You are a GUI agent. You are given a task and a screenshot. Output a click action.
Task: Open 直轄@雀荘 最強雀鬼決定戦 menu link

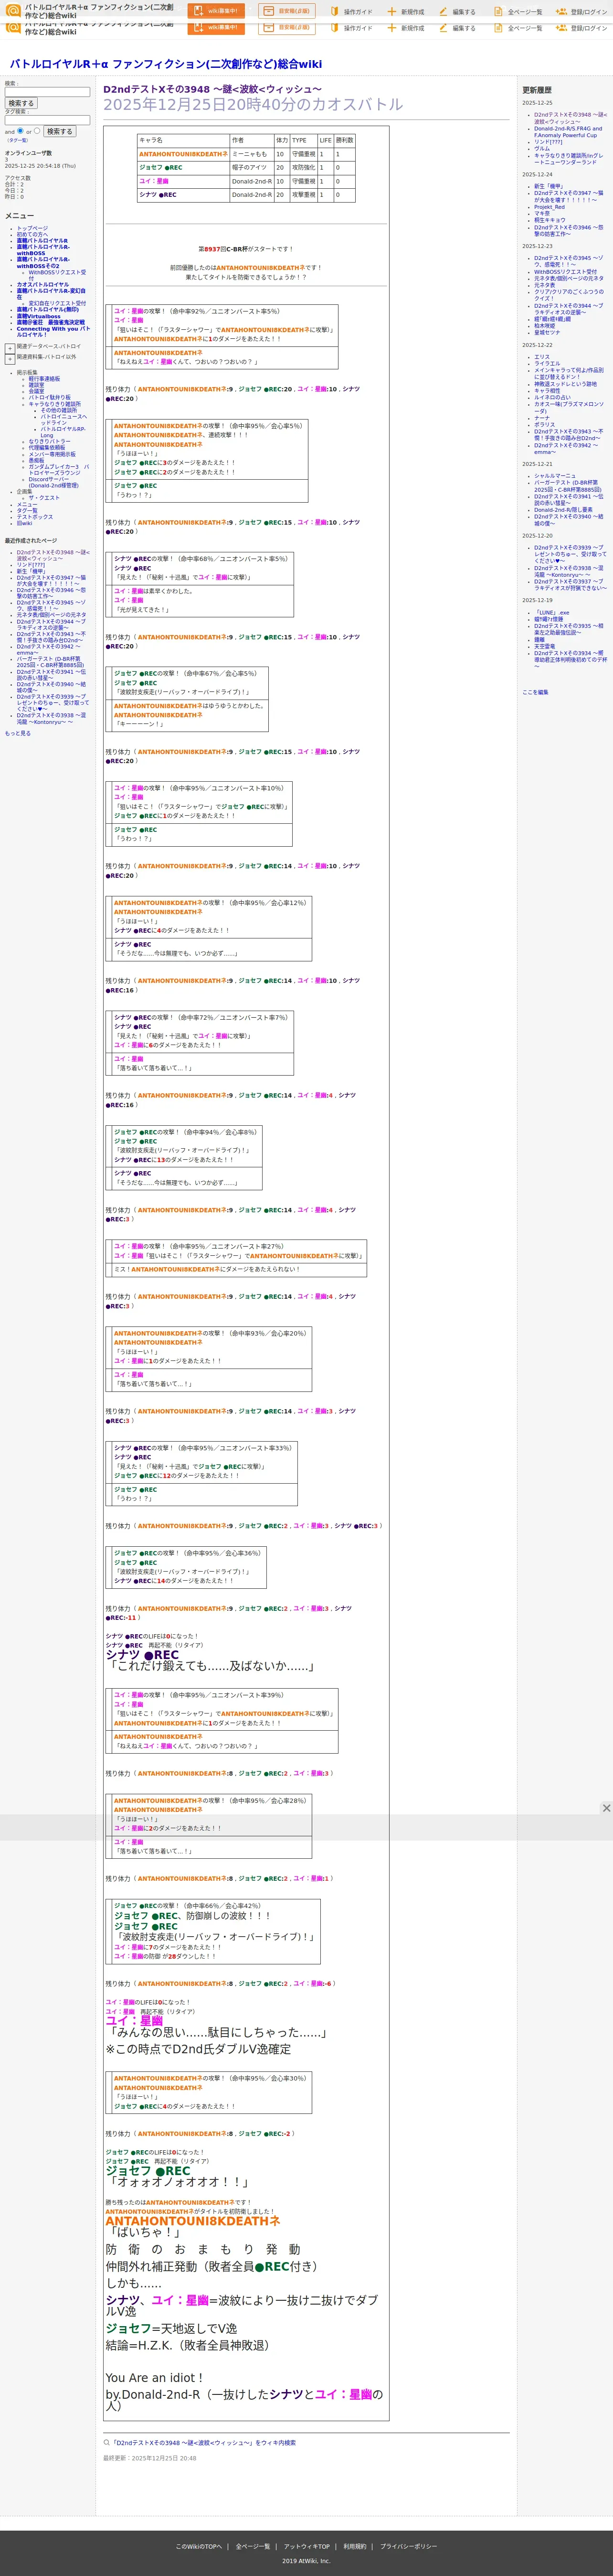51,322
